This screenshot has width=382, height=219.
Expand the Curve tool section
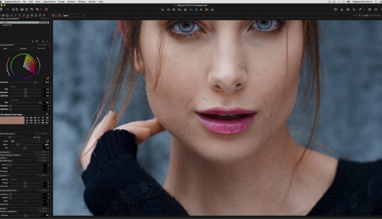coord(4,158)
